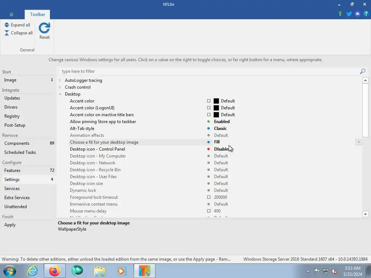Open the hamburger menu icon
This screenshot has height=278, width=371.
click(x=11, y=14)
